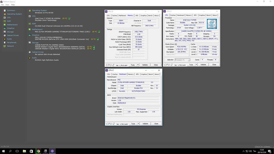The height and width of the screenshot is (154, 274).
Task: Select Optical Drives sidebar icon in Speccy
Action: pos(5,35)
